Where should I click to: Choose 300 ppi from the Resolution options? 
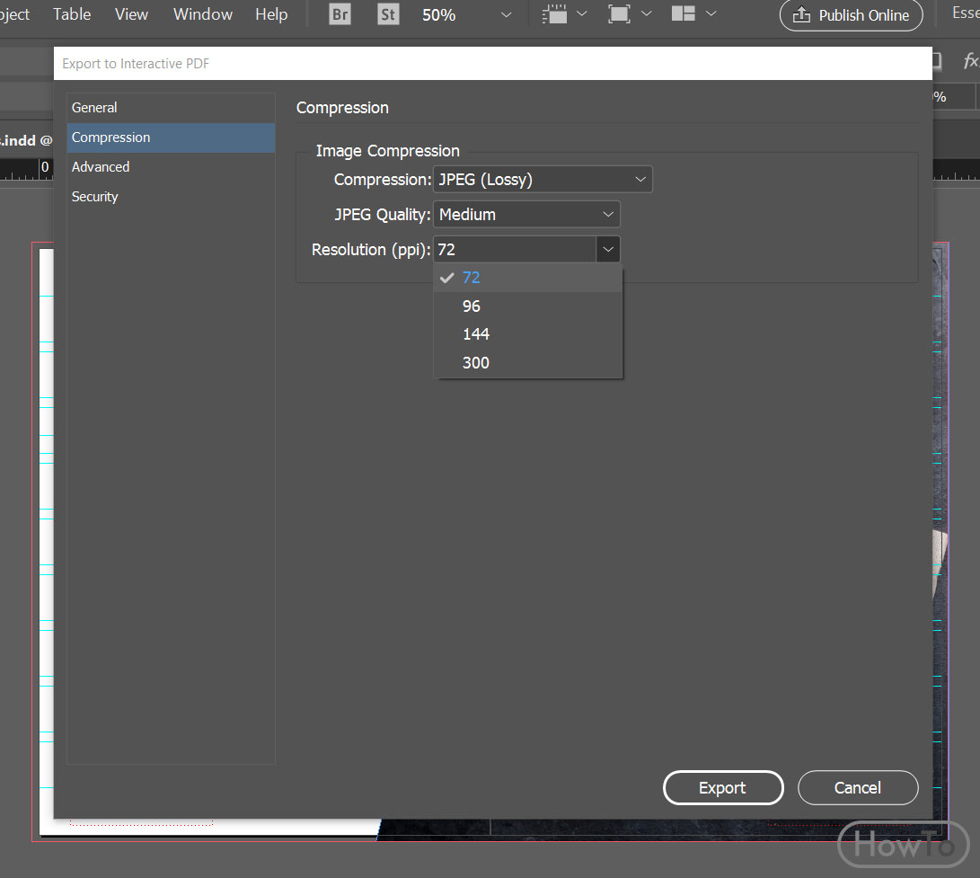tap(475, 362)
